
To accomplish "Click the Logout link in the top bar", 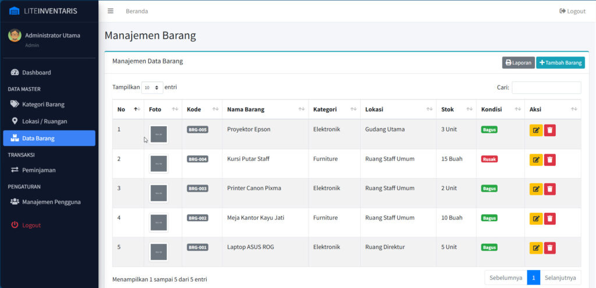I will 572,11.
